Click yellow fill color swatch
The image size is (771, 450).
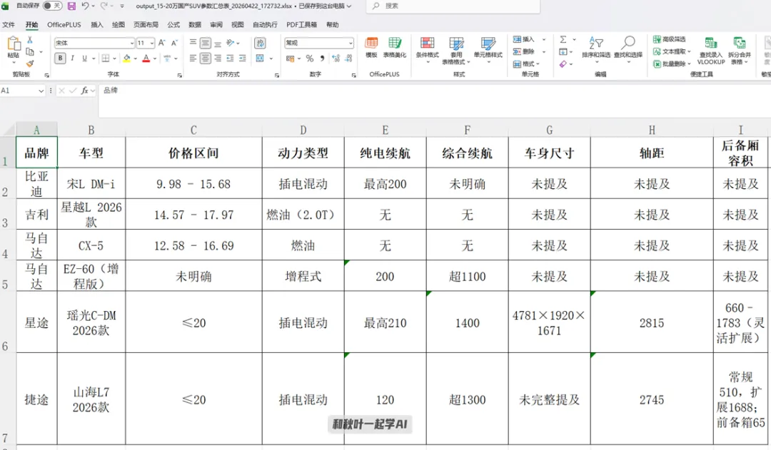[127, 58]
